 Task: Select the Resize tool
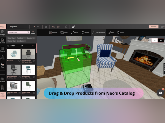click(x=75, y=33)
